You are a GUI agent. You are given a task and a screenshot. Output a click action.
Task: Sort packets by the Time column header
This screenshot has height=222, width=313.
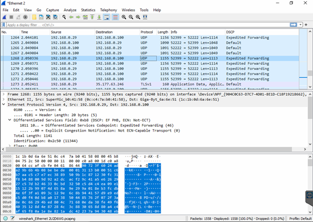pos(35,32)
